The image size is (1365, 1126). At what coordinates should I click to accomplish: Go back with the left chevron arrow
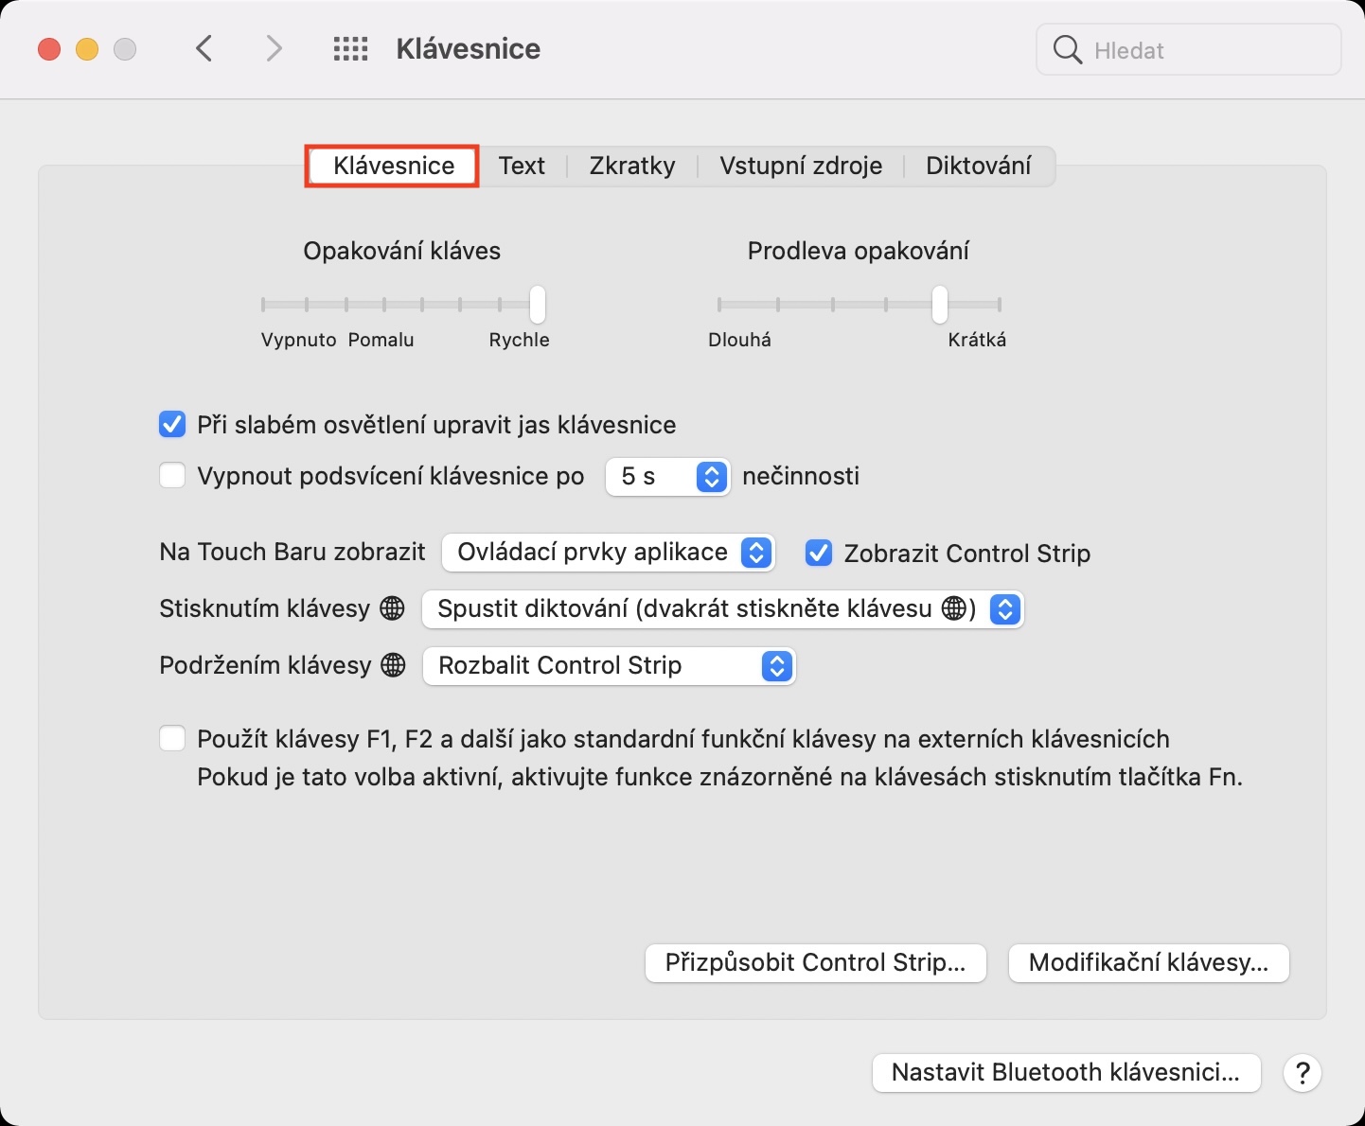(204, 48)
